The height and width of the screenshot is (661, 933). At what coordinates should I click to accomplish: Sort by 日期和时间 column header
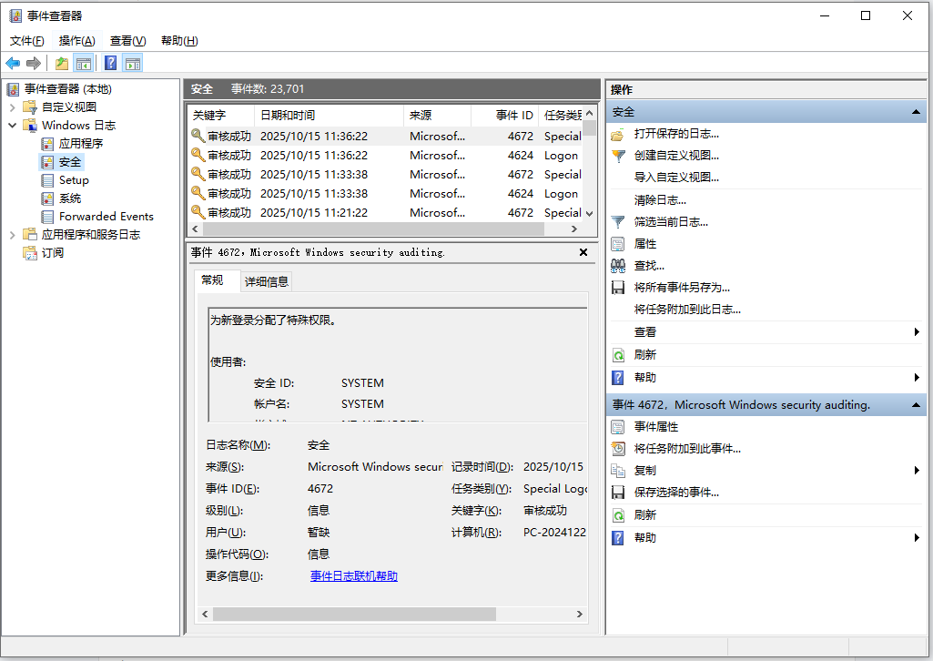coord(329,116)
